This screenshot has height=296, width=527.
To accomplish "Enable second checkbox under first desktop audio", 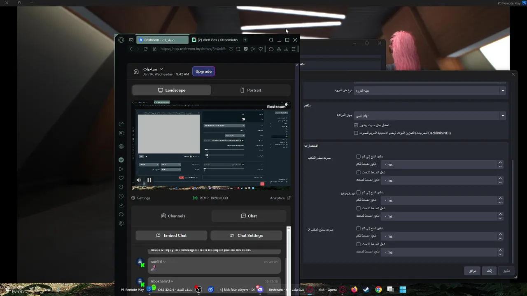I will click(358, 172).
